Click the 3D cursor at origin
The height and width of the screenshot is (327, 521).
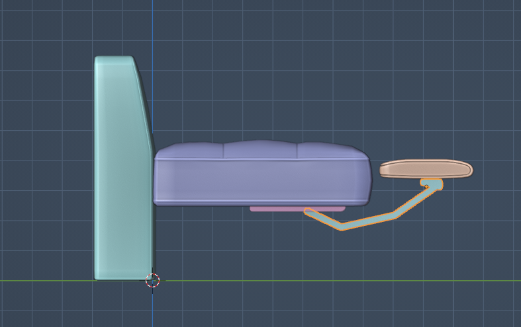coord(152,280)
